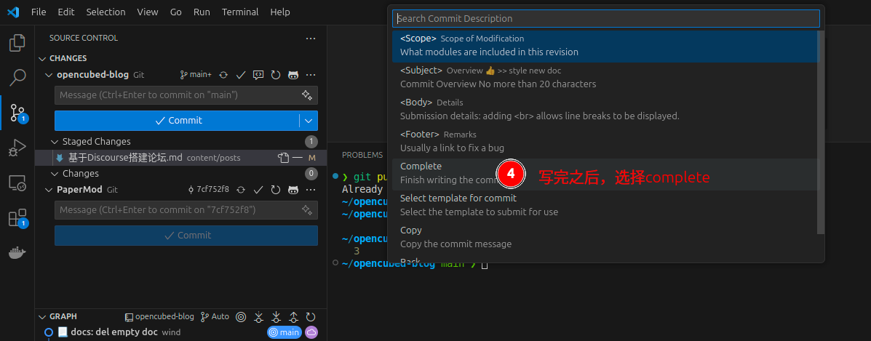This screenshot has width=871, height=341.
Task: Open Run and Debug view
Action: pyautogui.click(x=17, y=148)
